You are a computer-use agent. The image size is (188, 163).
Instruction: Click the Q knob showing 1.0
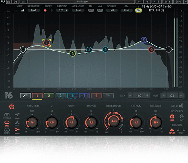[x=52, y=123]
